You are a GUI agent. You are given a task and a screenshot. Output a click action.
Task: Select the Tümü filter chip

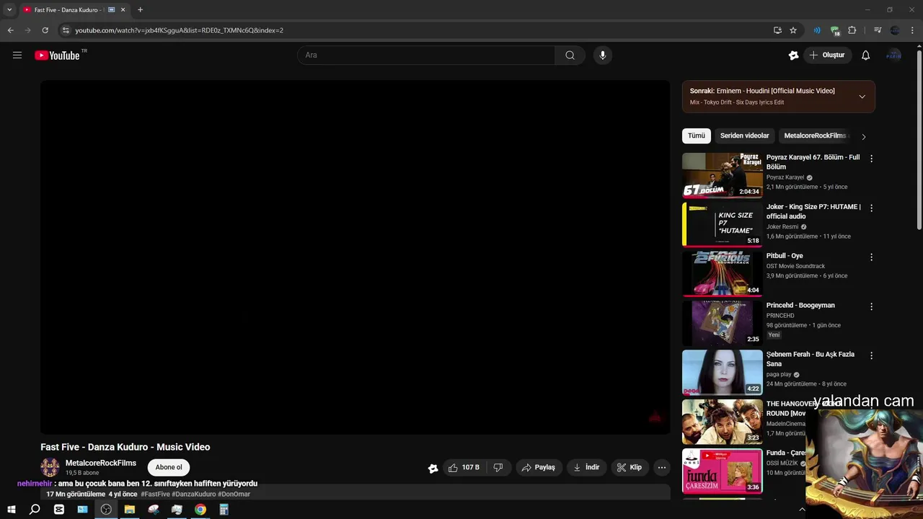click(697, 136)
